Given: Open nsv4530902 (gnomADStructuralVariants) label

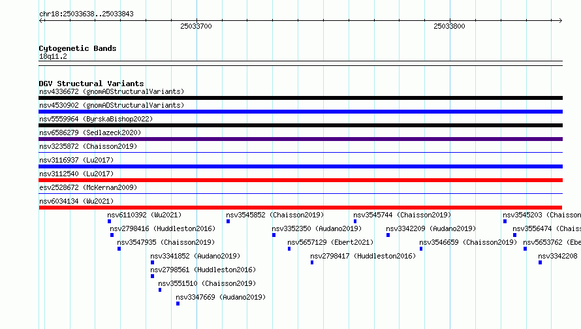Looking at the screenshot, I should coord(112,105).
